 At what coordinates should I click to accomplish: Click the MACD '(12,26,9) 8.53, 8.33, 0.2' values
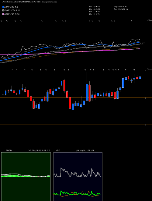(39, 150)
